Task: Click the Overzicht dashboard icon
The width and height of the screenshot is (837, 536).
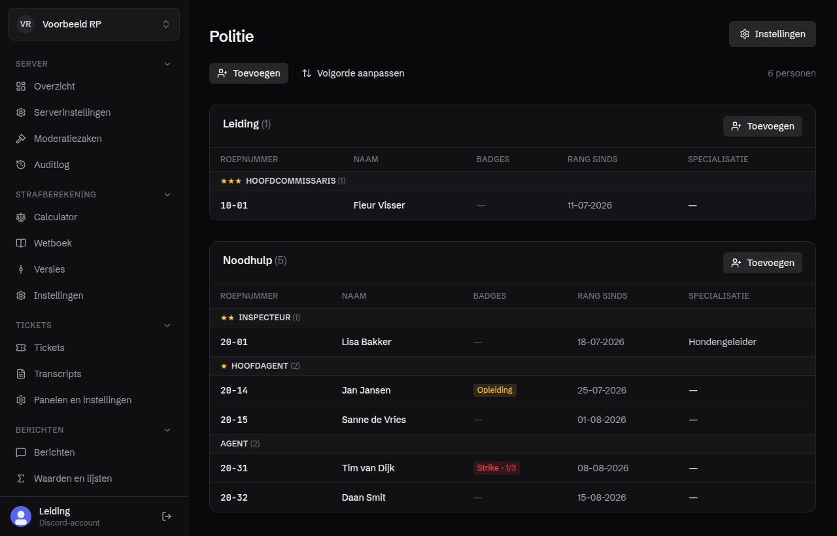Action: point(21,86)
